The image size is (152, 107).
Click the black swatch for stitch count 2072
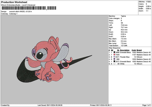(x=115, y=61)
